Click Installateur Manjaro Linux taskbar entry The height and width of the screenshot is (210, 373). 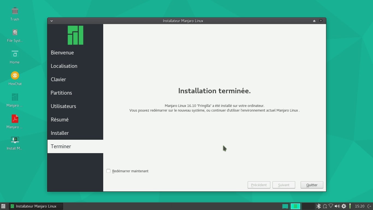point(36,206)
